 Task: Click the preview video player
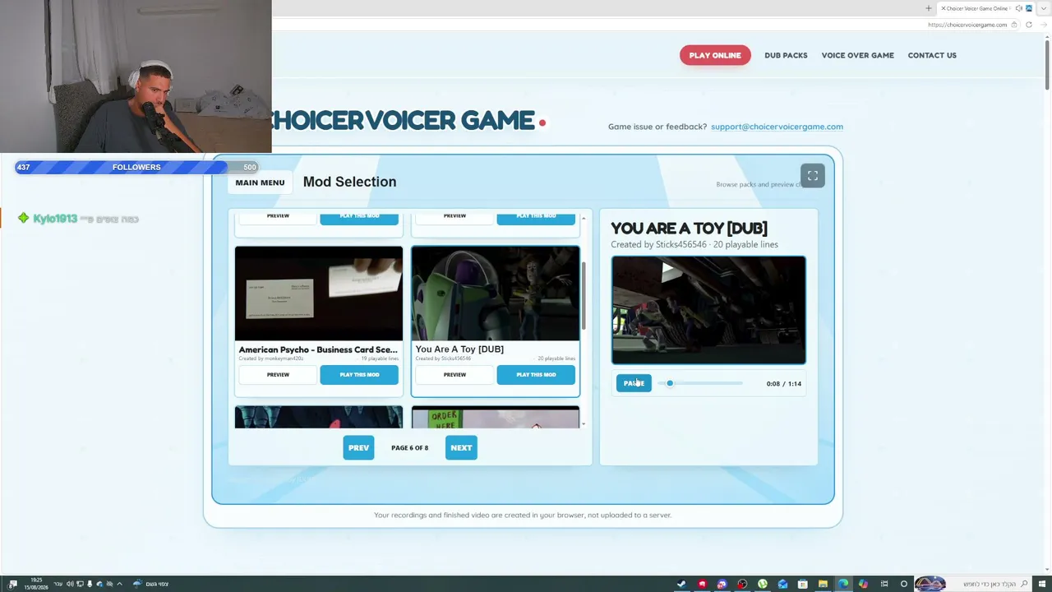708,310
